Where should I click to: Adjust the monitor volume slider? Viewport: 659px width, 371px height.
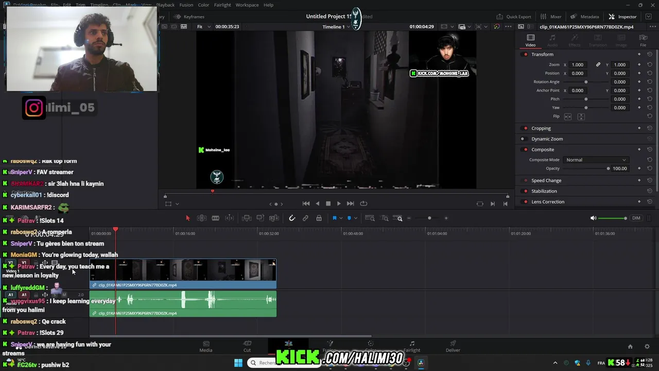coord(613,218)
